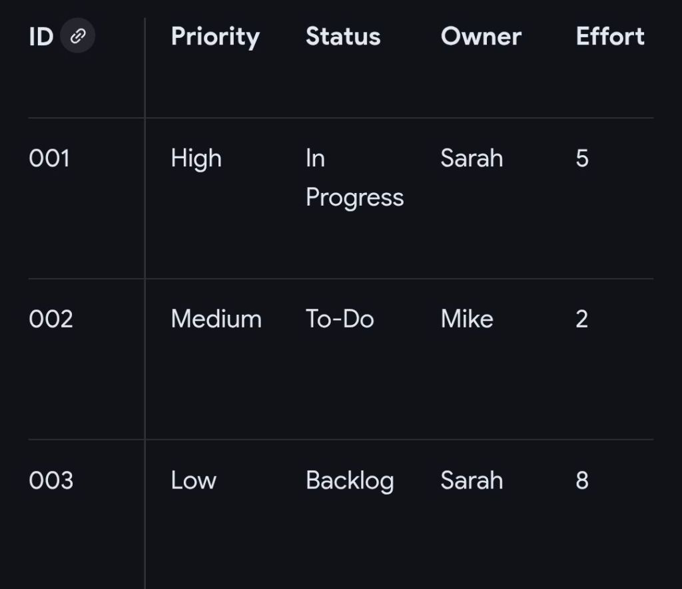
Task: Select the In Progress status cell
Action: (x=354, y=178)
